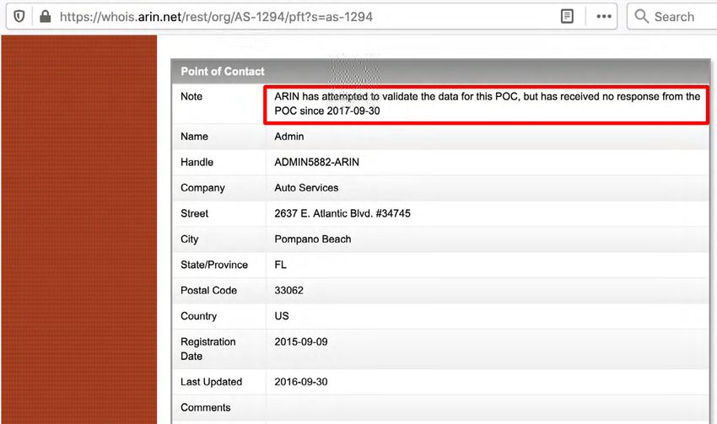Select the whois.arin.net URL in address bar
This screenshot has height=424, width=717.
tap(216, 17)
